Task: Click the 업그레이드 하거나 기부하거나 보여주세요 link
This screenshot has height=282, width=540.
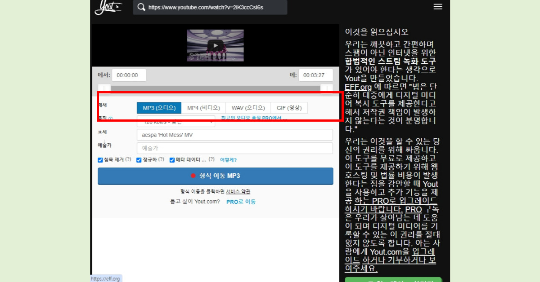Action: coord(390,260)
